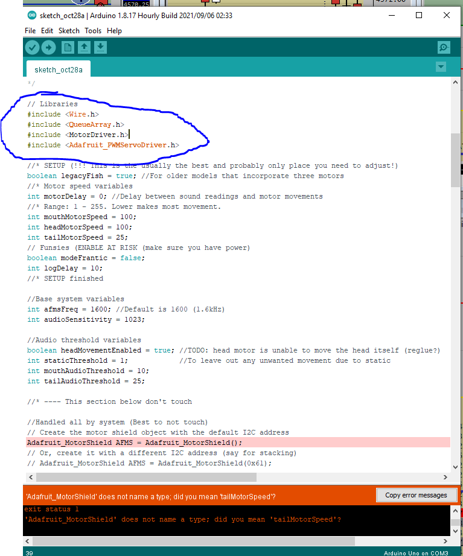Viewport: 463px width, 556px height.
Task: Click '// Funsies (ENABLE AT RISK' comment line
Action: pos(139,248)
